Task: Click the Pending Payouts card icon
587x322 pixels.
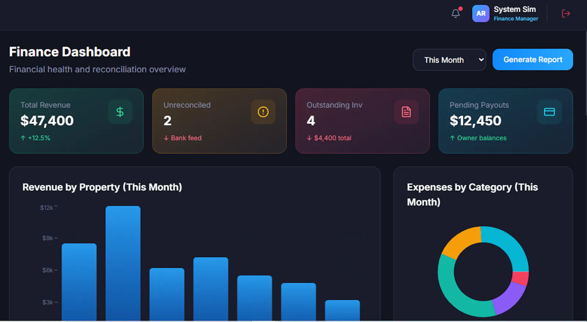Action: (549, 112)
